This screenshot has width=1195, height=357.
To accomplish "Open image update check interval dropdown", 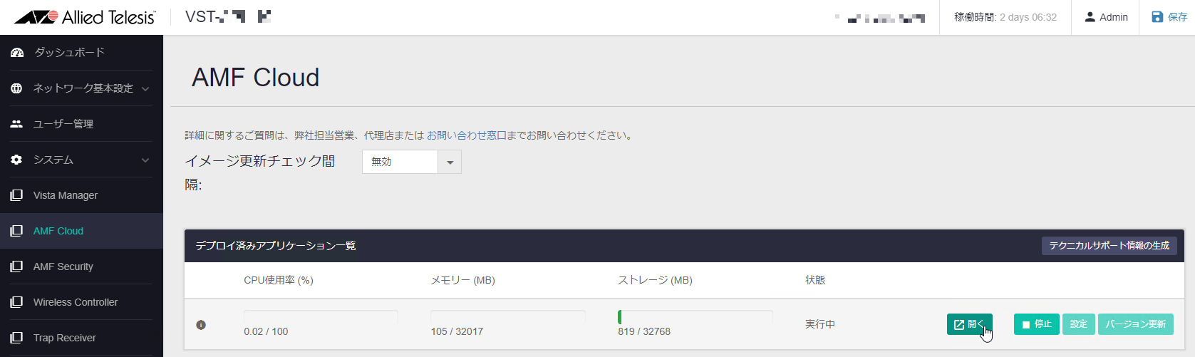I will (412, 162).
